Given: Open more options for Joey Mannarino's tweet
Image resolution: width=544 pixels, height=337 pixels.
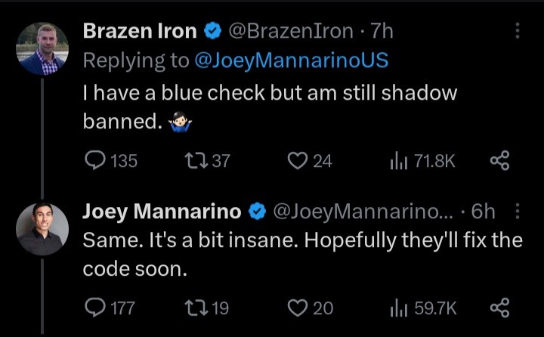Looking at the screenshot, I should pyautogui.click(x=517, y=212).
